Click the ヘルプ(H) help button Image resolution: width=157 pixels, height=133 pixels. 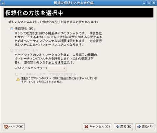14,127
